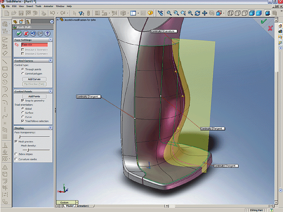Click the Pan view arrows icon

205,13
